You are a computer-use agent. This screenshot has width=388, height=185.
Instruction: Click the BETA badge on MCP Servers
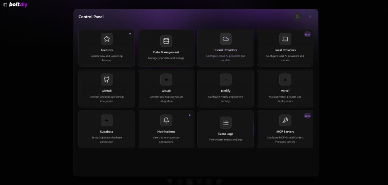pyautogui.click(x=307, y=116)
